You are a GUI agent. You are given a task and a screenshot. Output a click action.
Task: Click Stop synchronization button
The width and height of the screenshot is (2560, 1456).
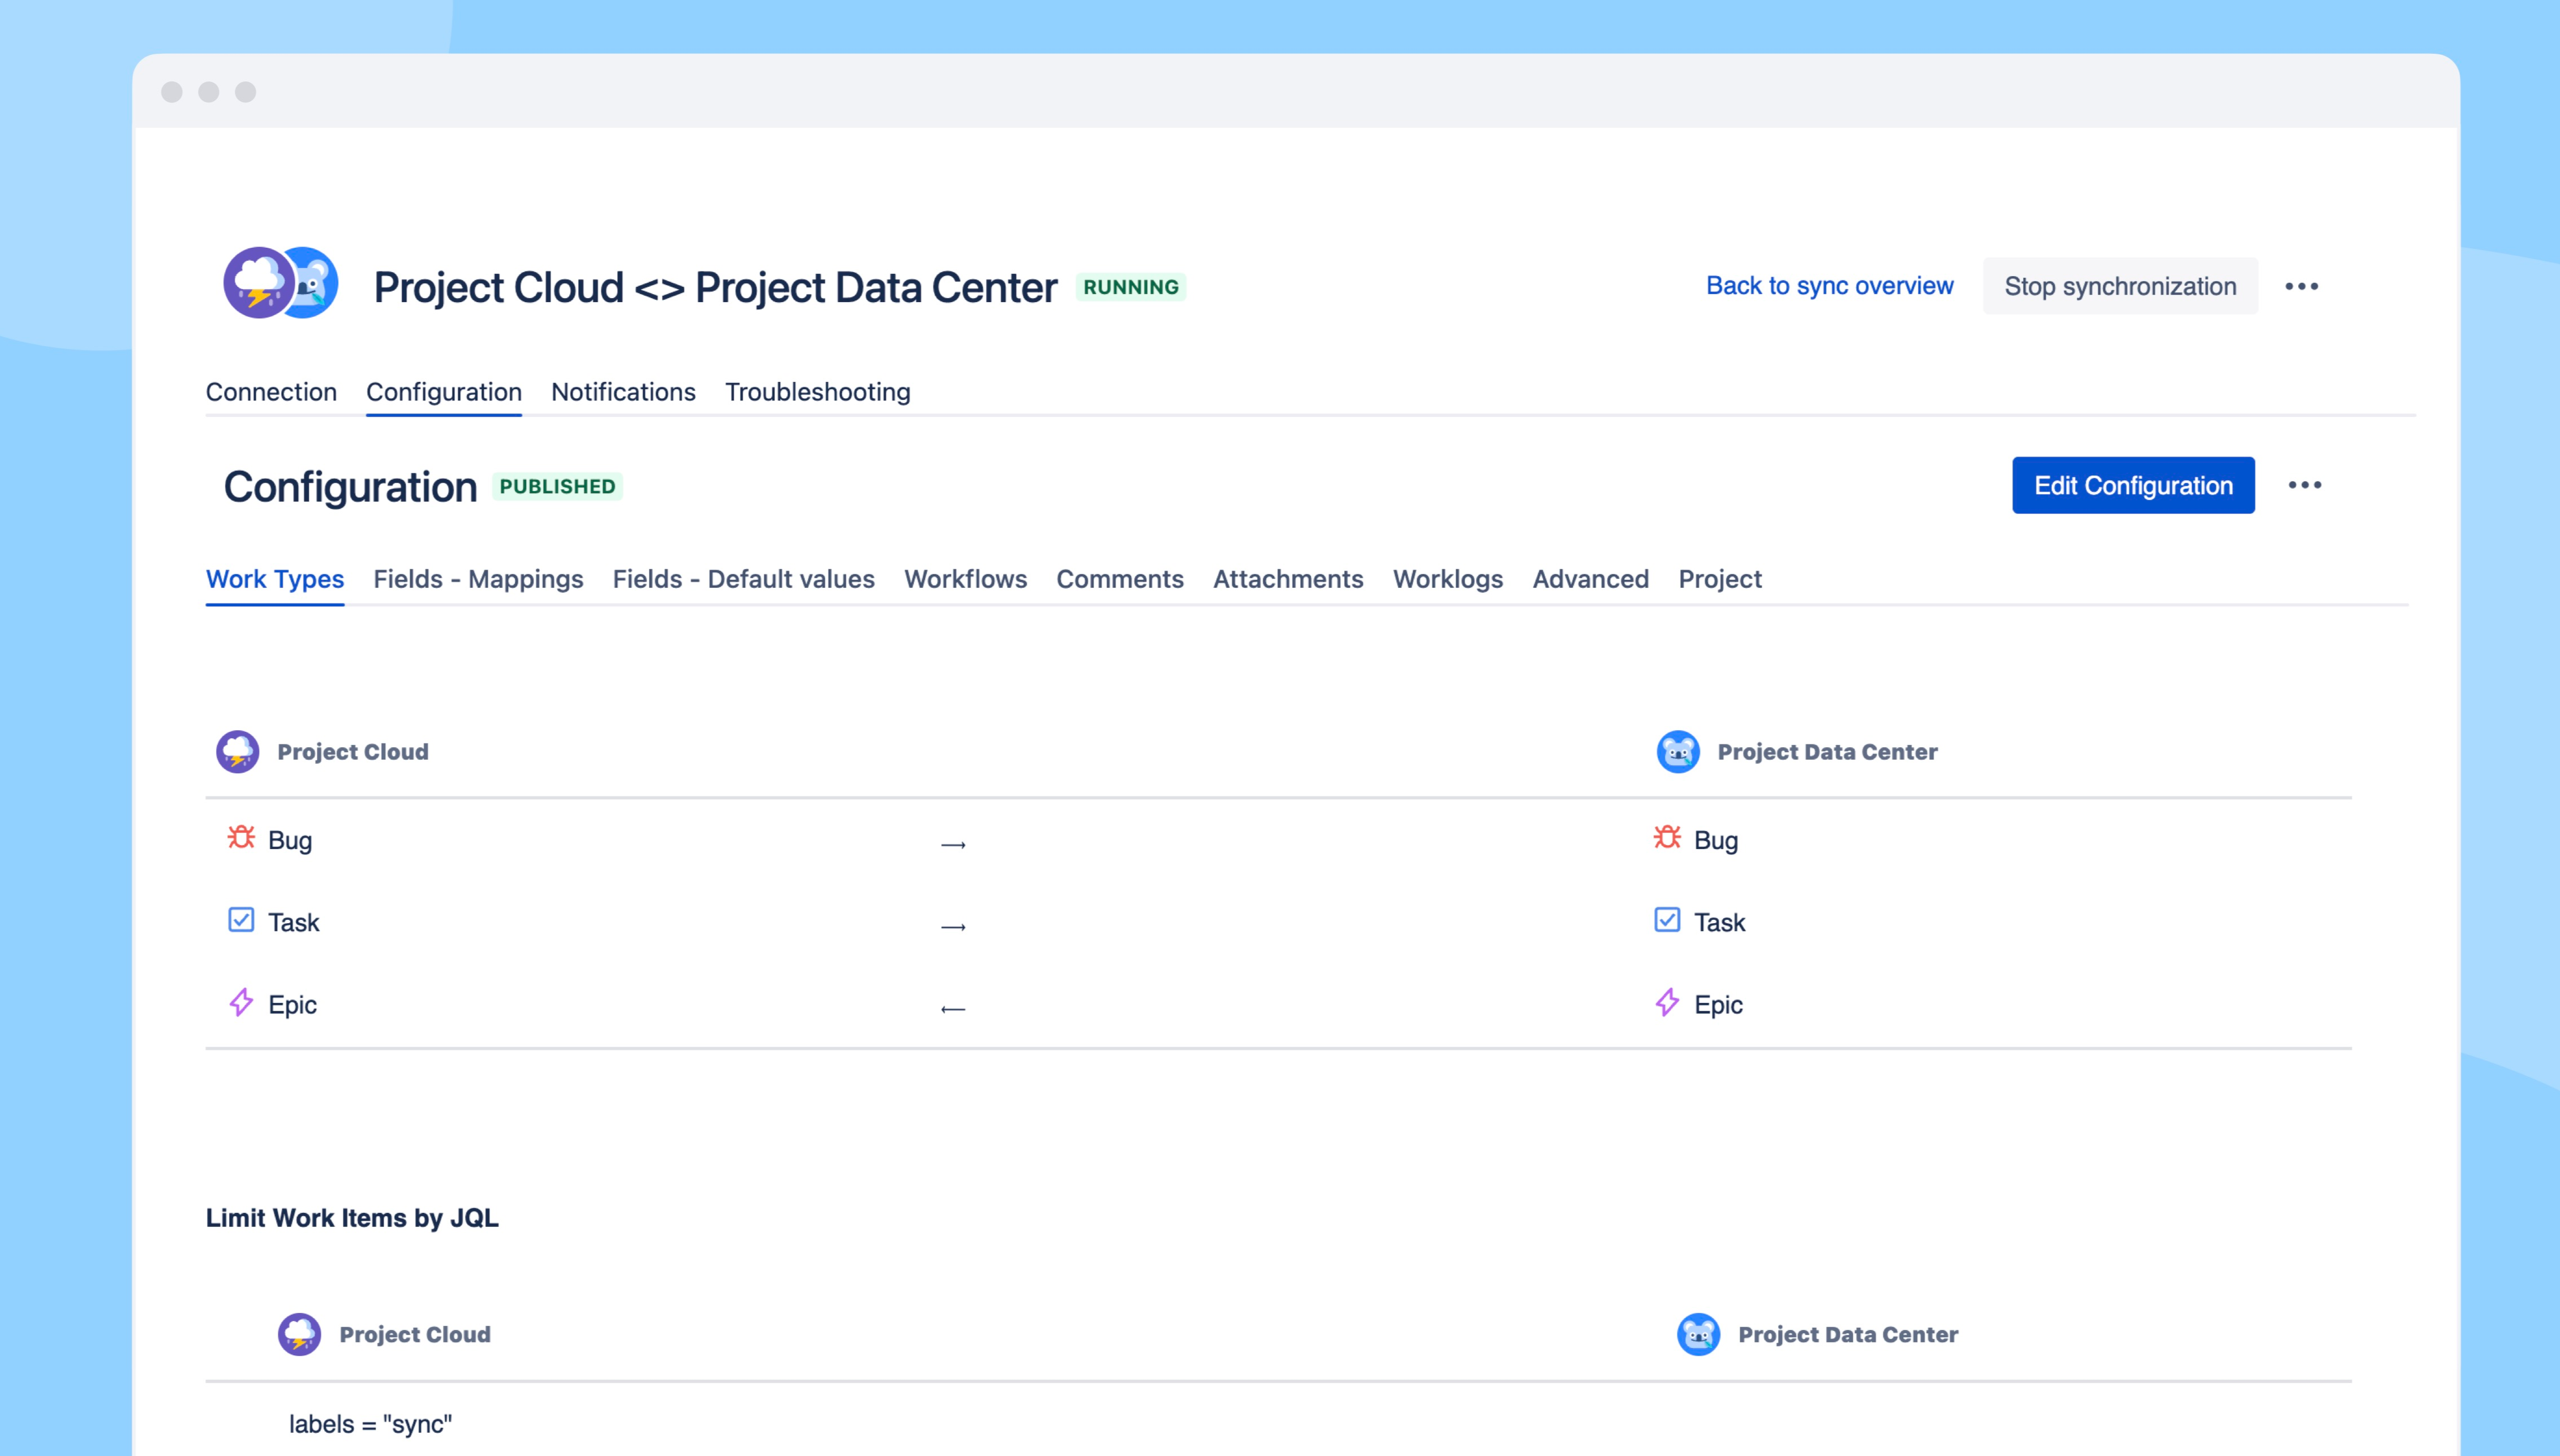pos(2119,287)
